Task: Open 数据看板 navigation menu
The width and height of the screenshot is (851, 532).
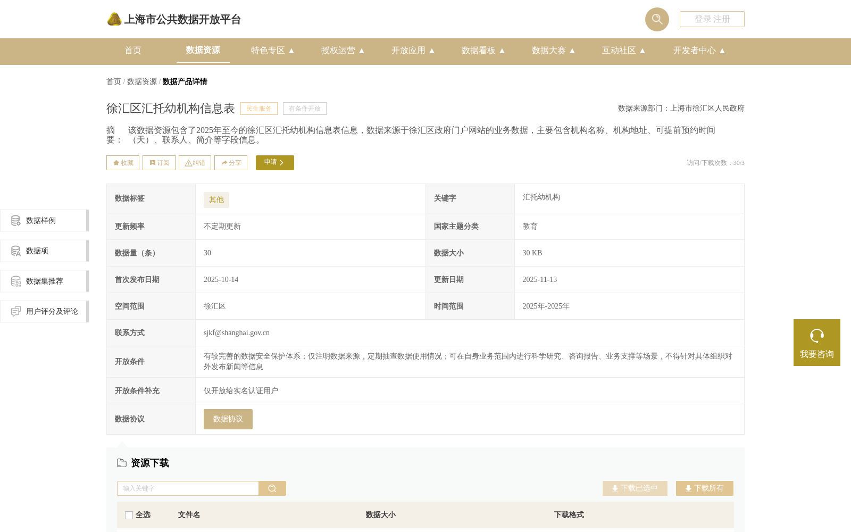Action: click(x=483, y=51)
